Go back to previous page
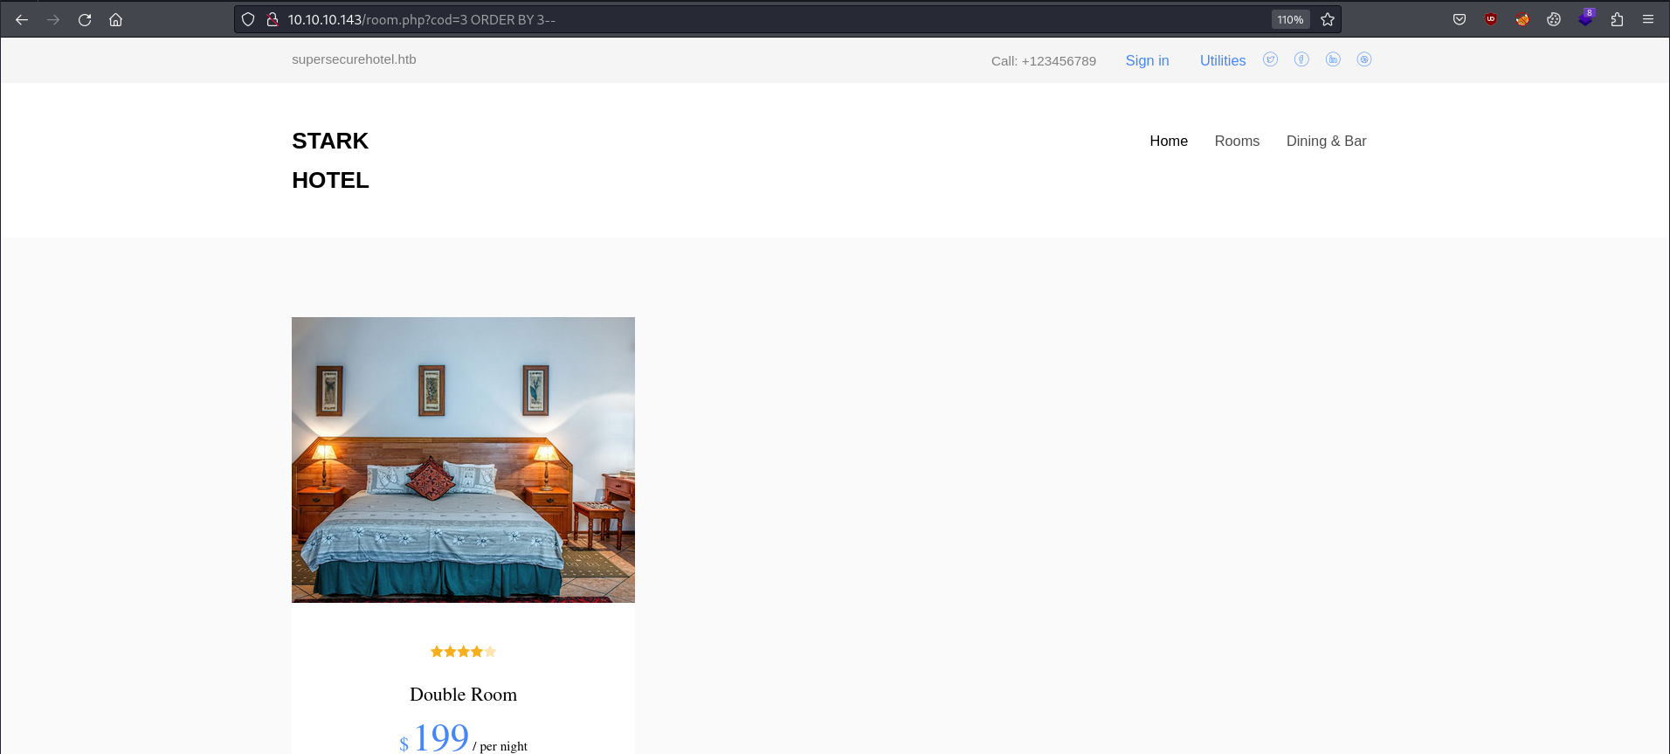 click(x=22, y=19)
